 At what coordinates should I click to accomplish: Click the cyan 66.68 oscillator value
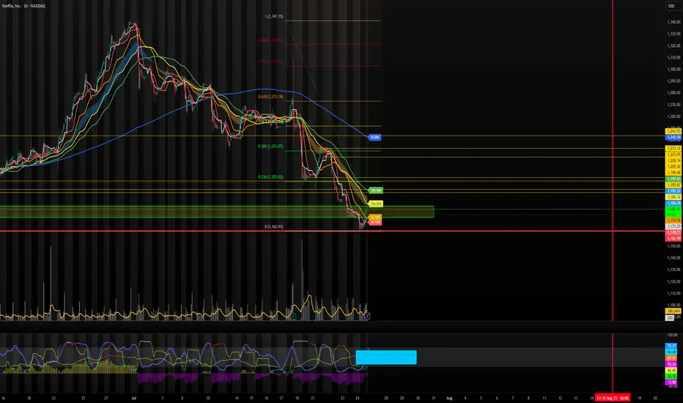click(x=671, y=352)
